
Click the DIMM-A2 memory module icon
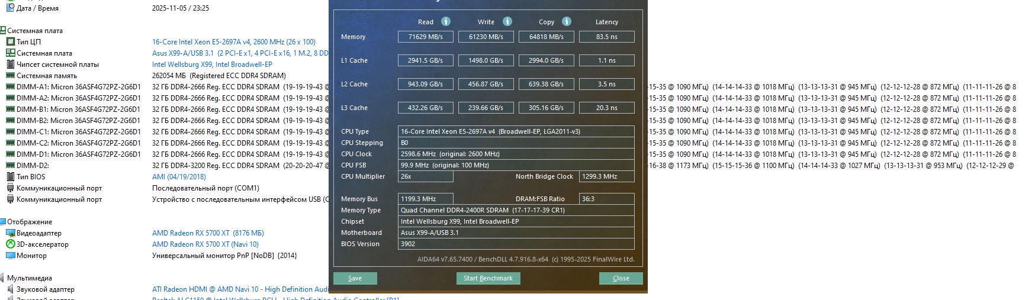tap(10, 98)
